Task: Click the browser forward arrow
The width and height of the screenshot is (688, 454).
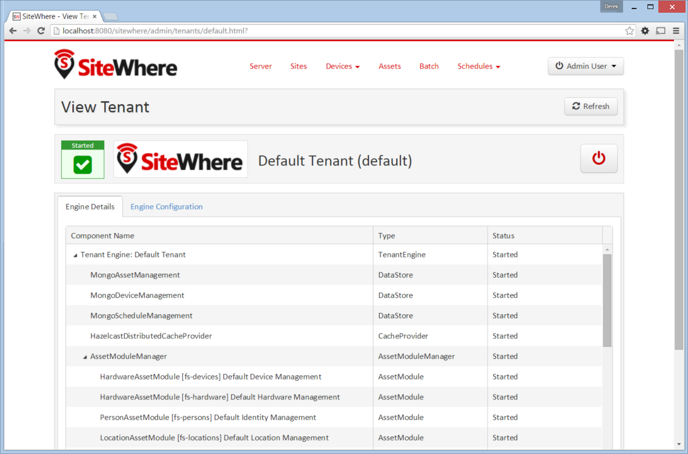Action: [27, 31]
